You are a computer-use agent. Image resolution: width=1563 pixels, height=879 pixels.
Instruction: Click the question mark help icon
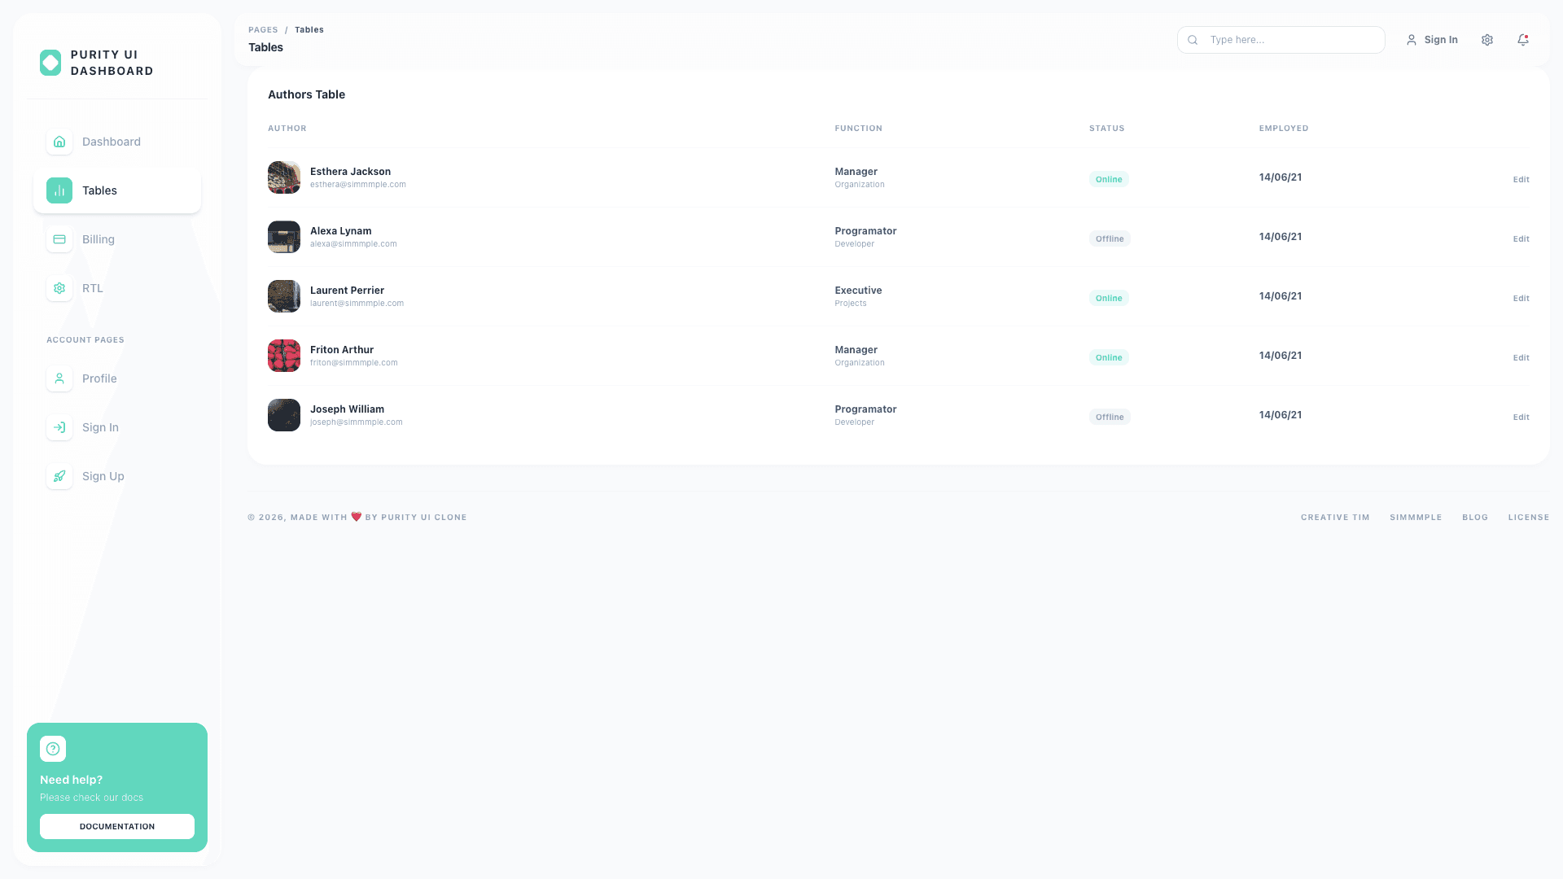[x=53, y=748]
